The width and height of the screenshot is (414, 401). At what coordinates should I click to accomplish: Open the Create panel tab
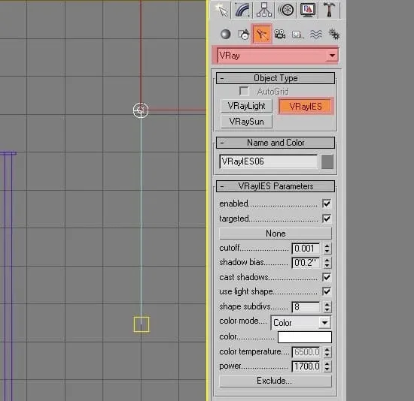[x=221, y=10]
